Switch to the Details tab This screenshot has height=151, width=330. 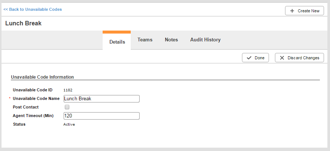(x=117, y=42)
